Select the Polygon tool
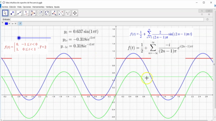The image size is (216, 121). [33, 13]
